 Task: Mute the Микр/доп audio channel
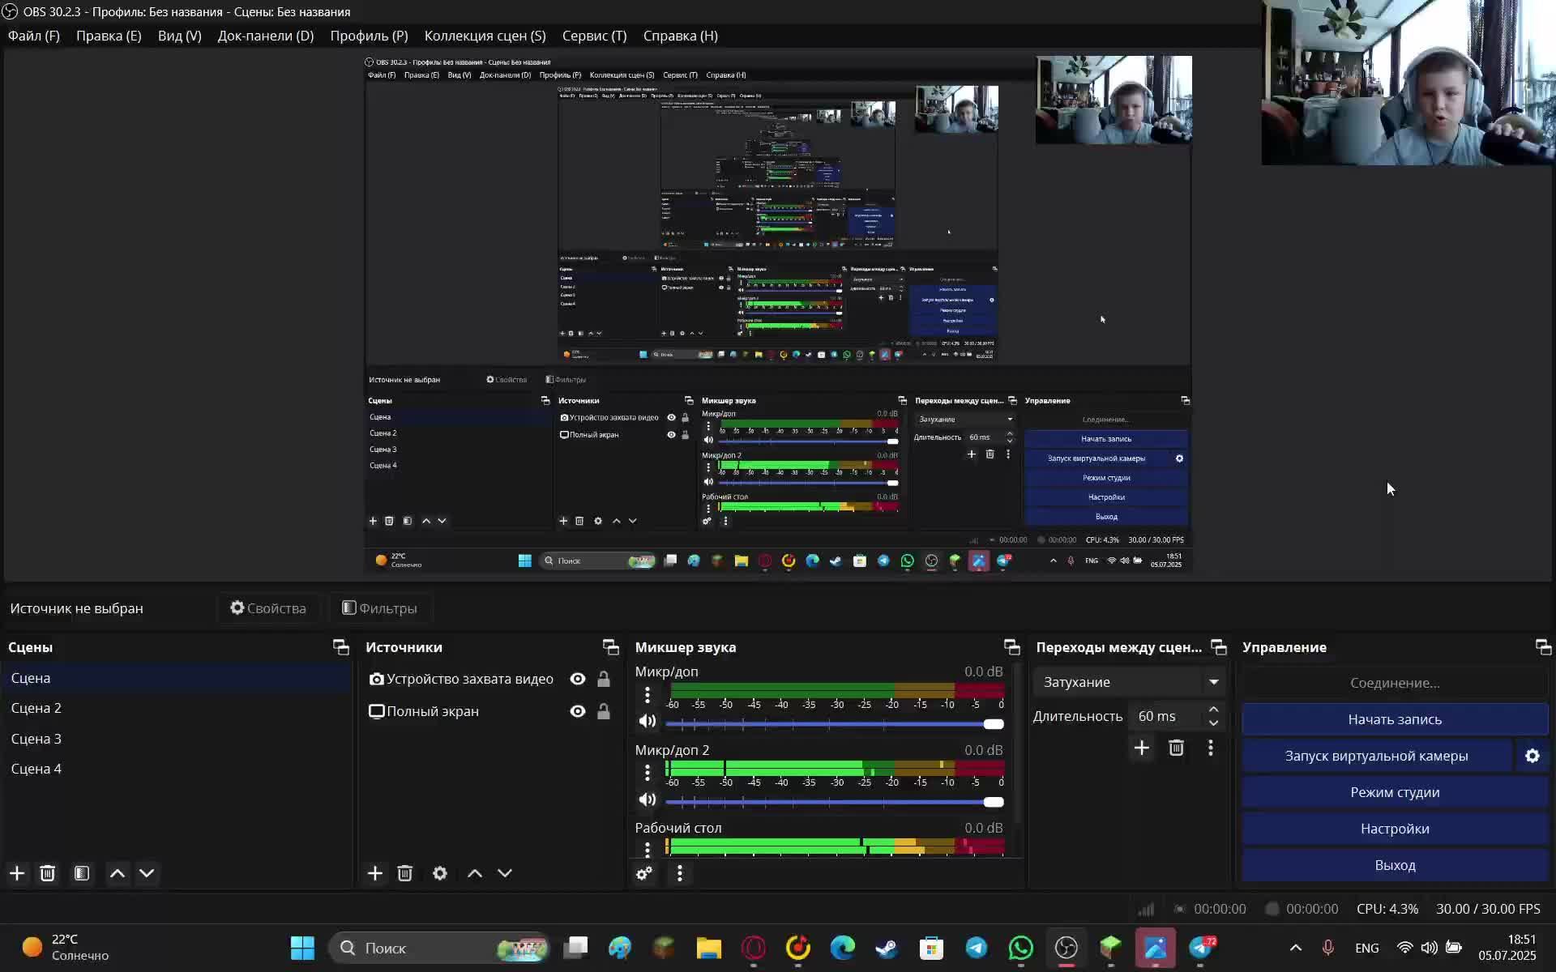point(648,721)
